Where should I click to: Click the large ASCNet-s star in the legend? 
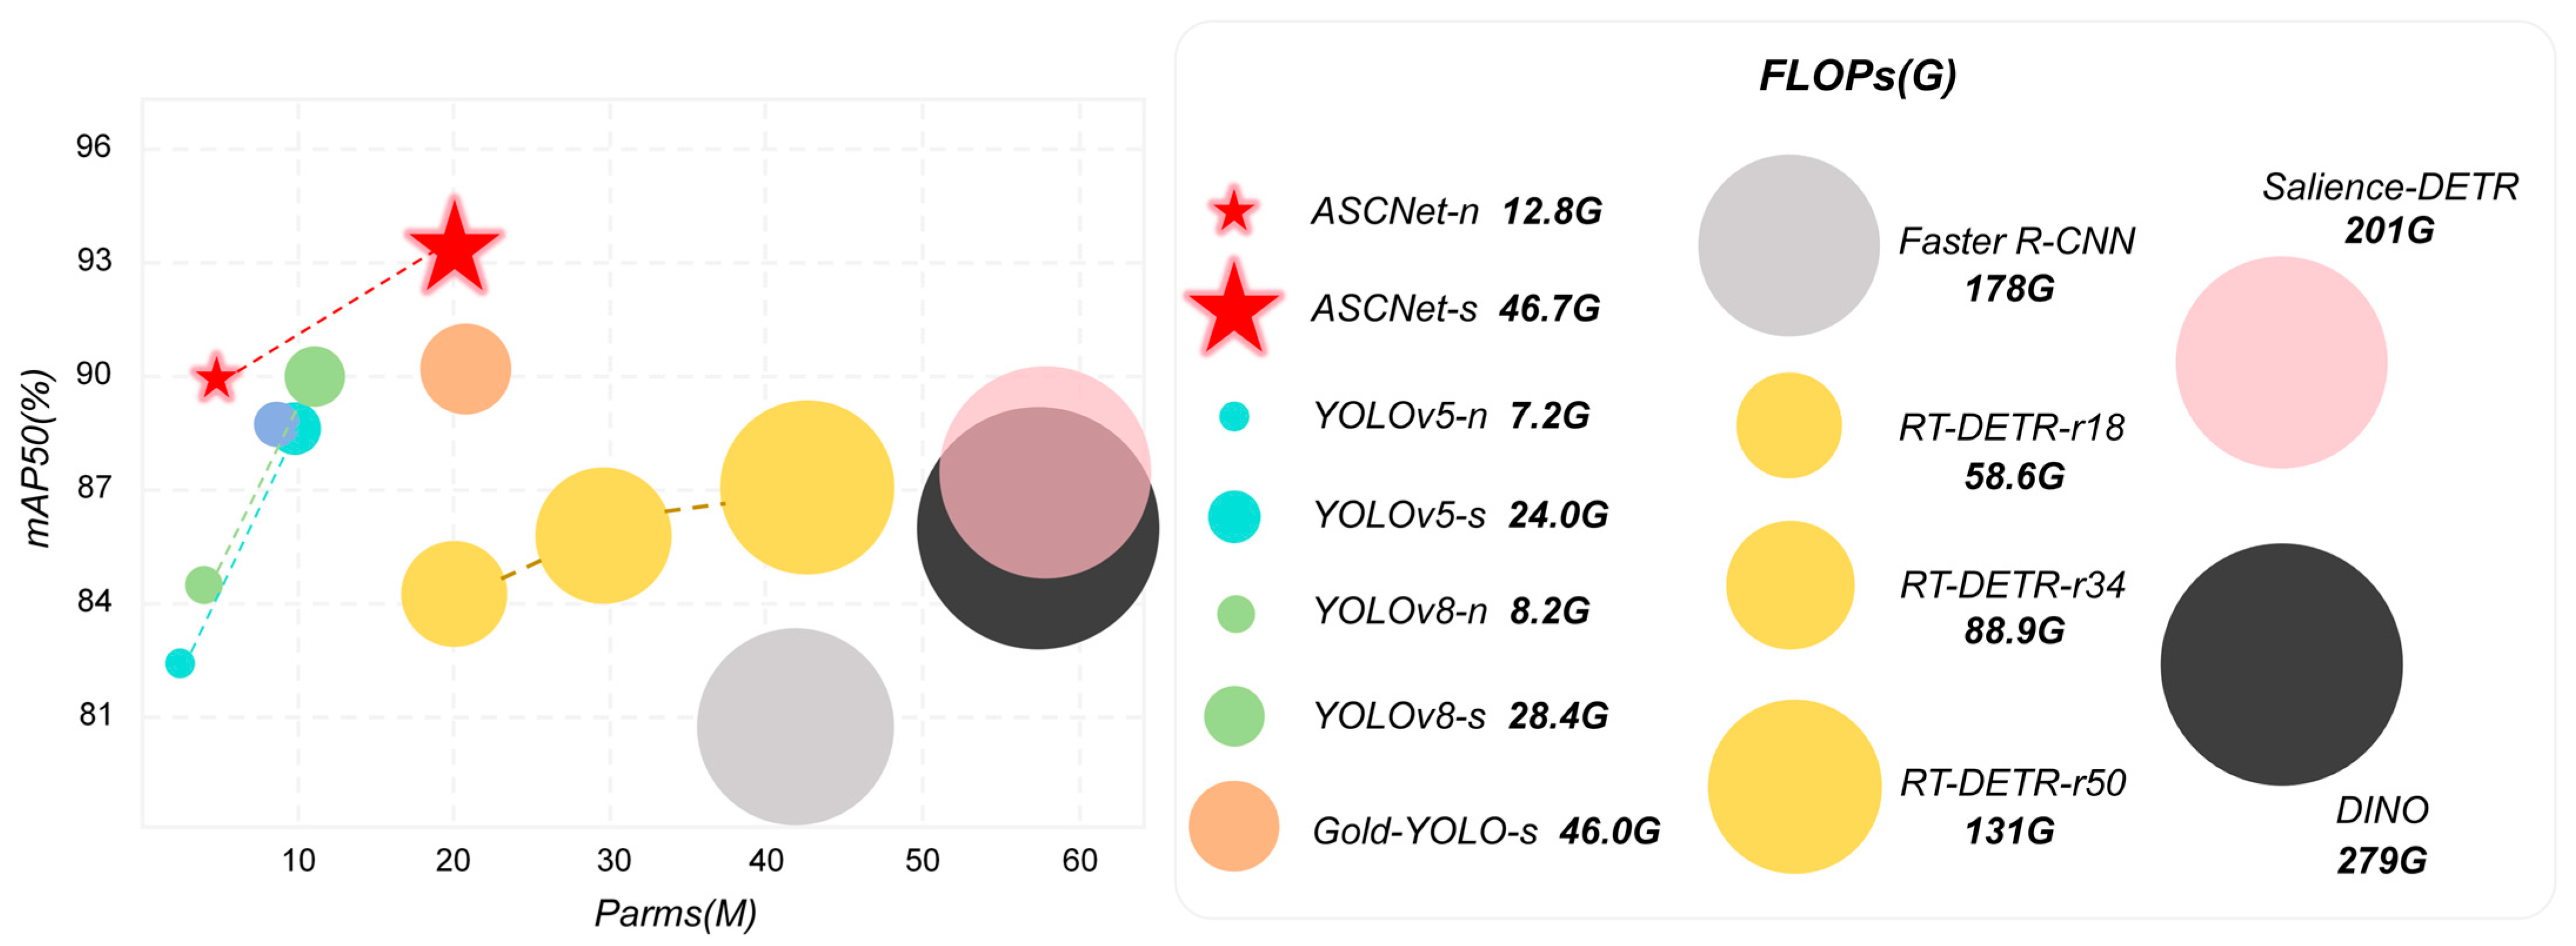click(x=1233, y=310)
